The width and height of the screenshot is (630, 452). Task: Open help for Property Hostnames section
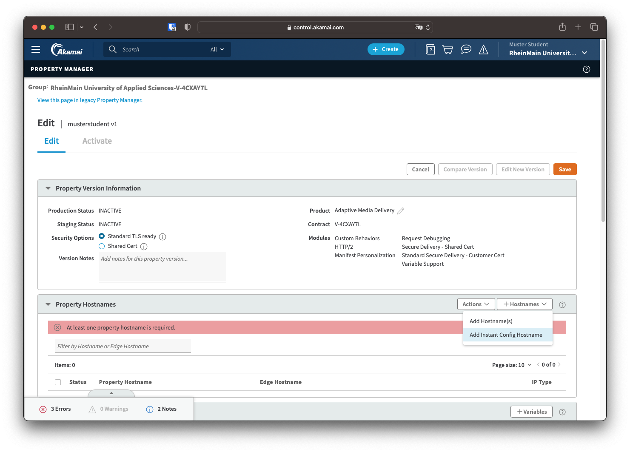click(x=562, y=304)
